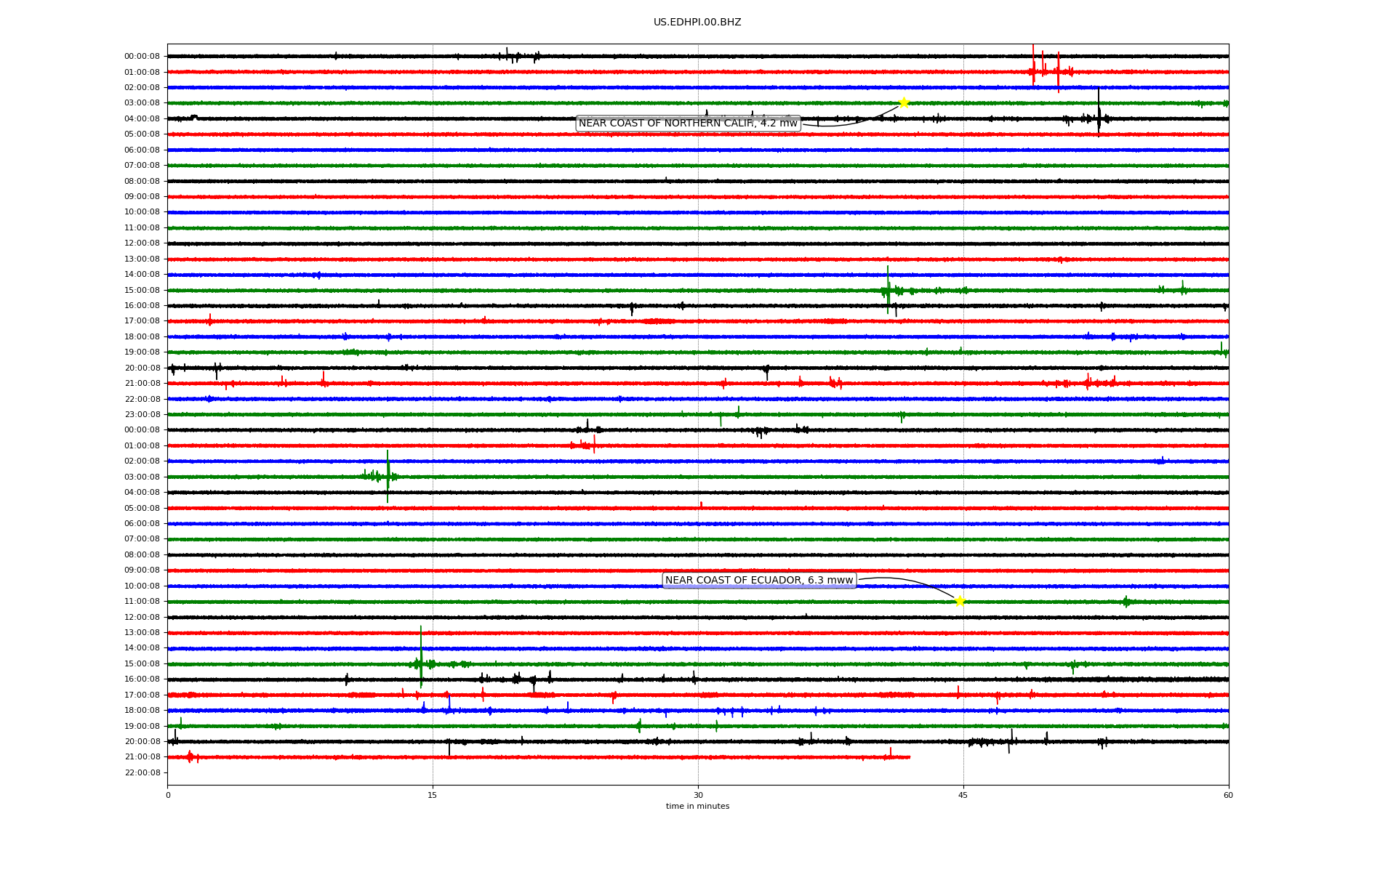Click the yellow star for the Ecuador event
The image size is (1396, 872).
coord(960,601)
